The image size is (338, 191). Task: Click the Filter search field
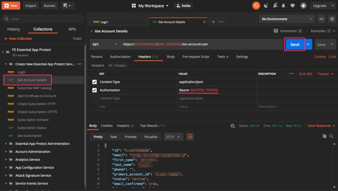click(43, 19)
